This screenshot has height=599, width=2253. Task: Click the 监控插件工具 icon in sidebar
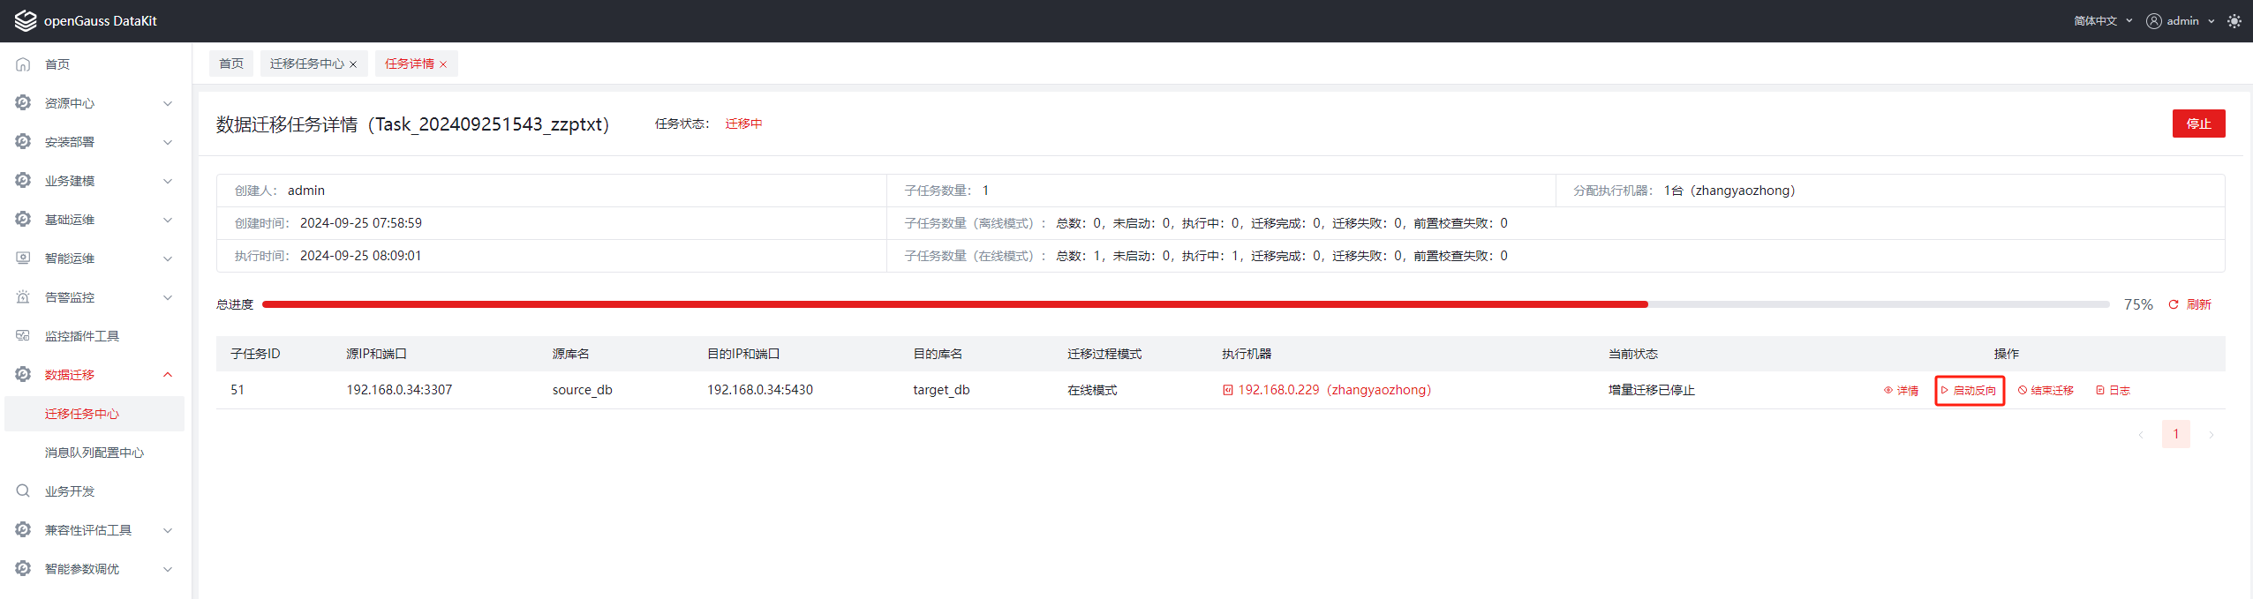coord(23,336)
